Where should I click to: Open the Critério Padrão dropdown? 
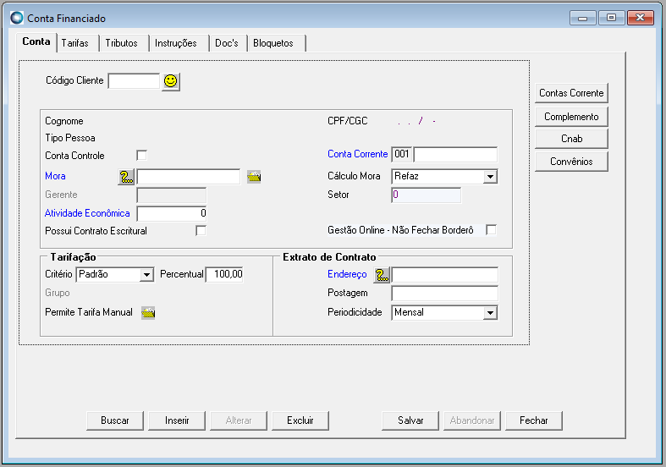146,275
